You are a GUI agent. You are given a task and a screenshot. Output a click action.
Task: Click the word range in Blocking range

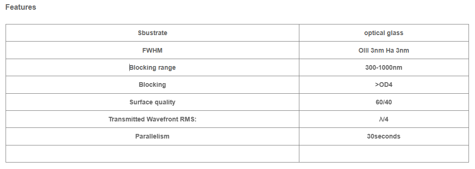tap(166, 68)
